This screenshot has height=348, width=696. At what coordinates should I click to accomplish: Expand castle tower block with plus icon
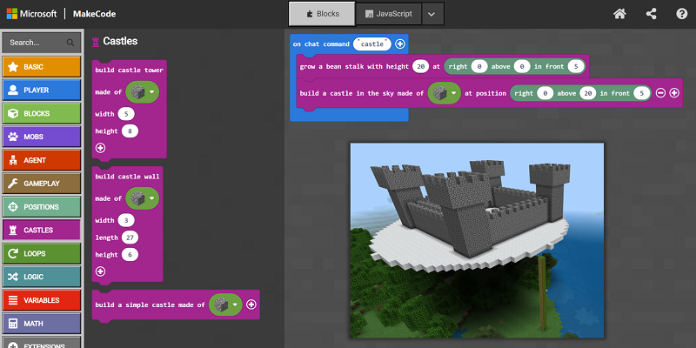point(101,148)
